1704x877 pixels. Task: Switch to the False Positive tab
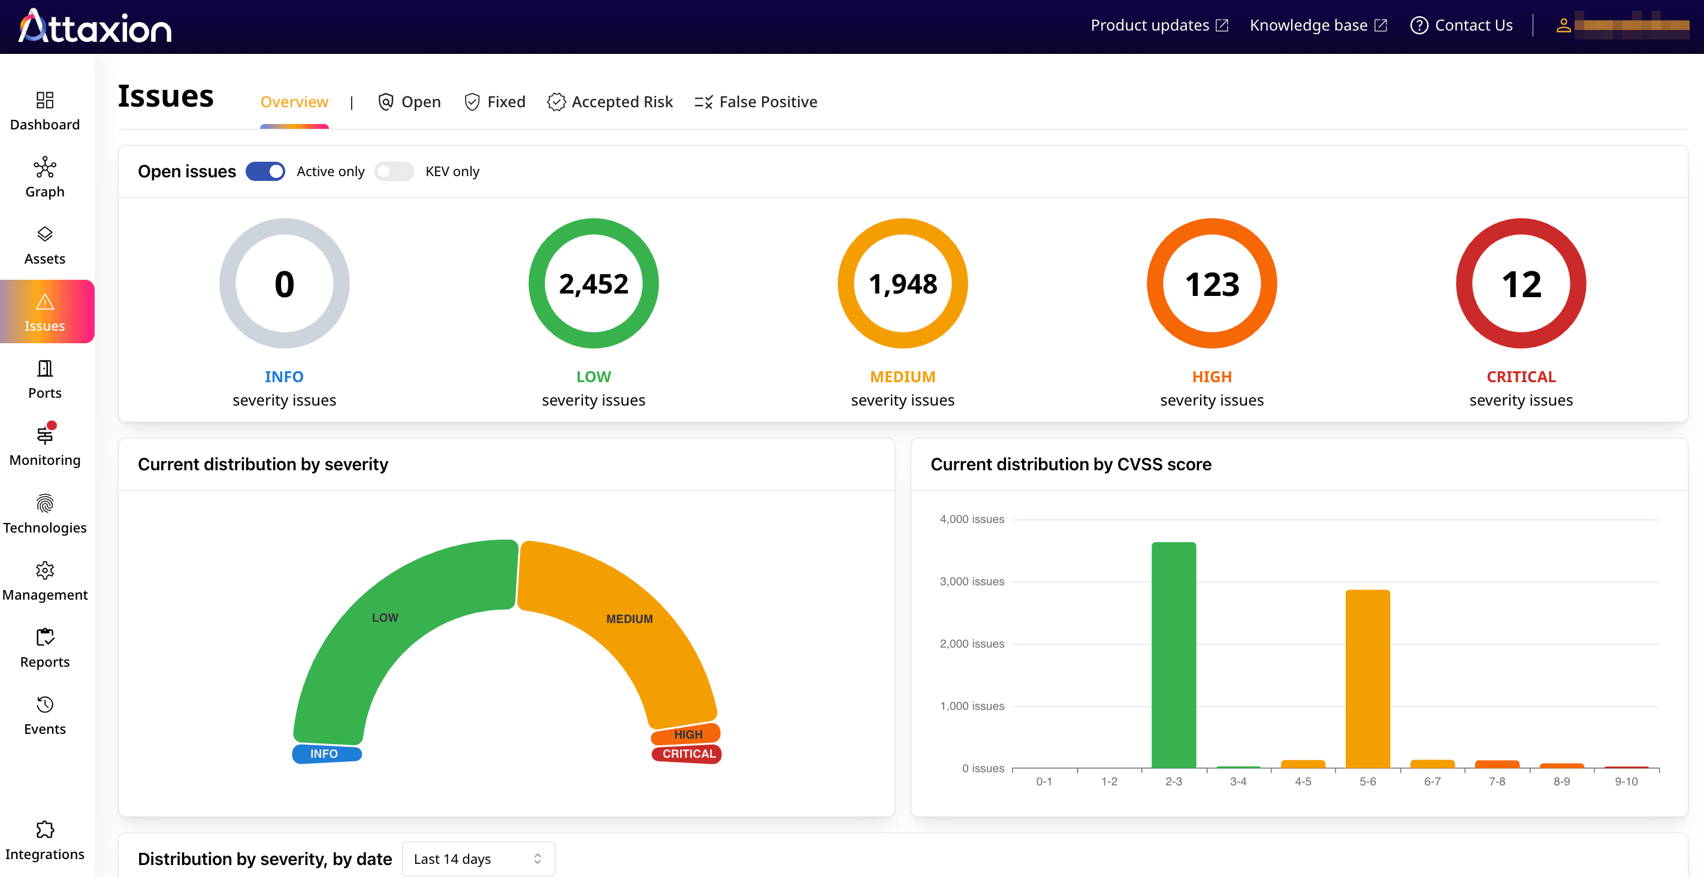[756, 102]
